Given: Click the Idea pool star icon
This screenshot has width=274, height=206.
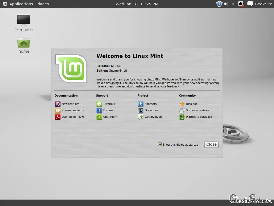Looking at the screenshot, I should [x=182, y=104].
